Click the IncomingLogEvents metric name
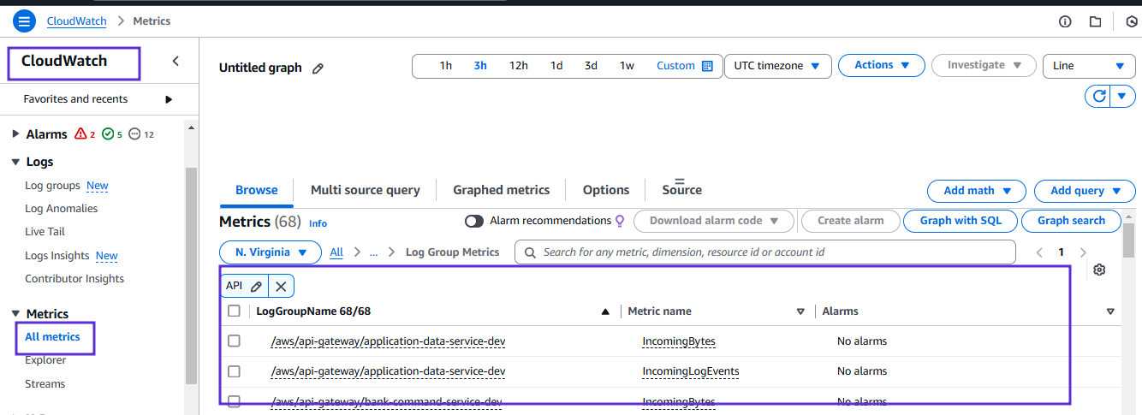 click(691, 371)
